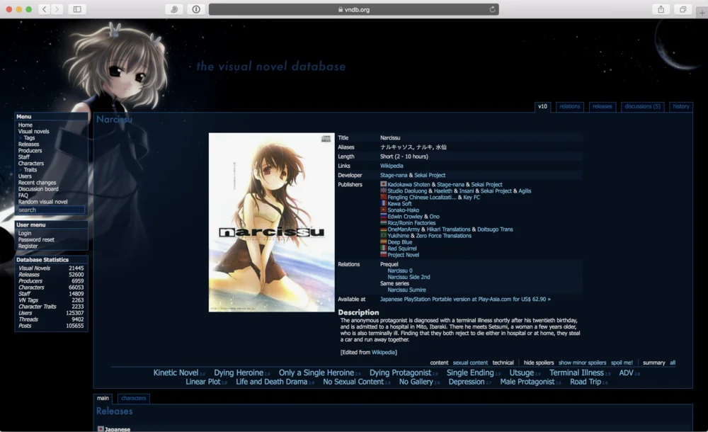Open Stage-nana developer link

point(394,175)
